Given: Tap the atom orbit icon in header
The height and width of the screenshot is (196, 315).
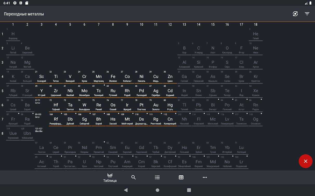Looking at the screenshot, I should [x=295, y=14].
